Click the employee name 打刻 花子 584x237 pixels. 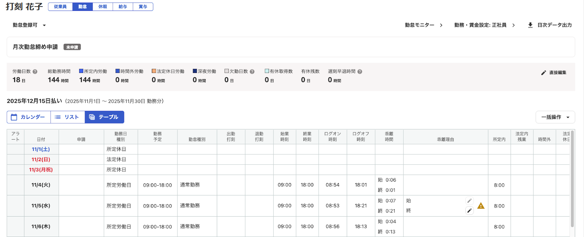24,7
